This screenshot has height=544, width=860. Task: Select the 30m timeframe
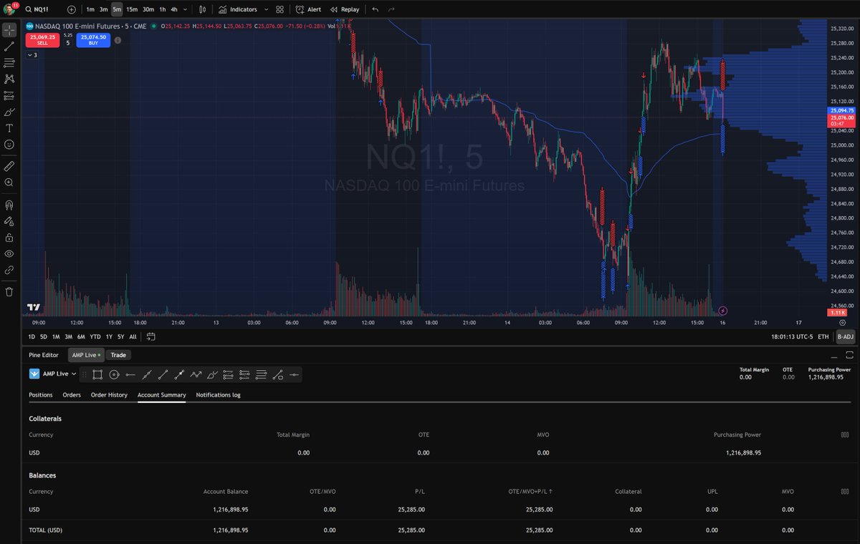pos(148,9)
